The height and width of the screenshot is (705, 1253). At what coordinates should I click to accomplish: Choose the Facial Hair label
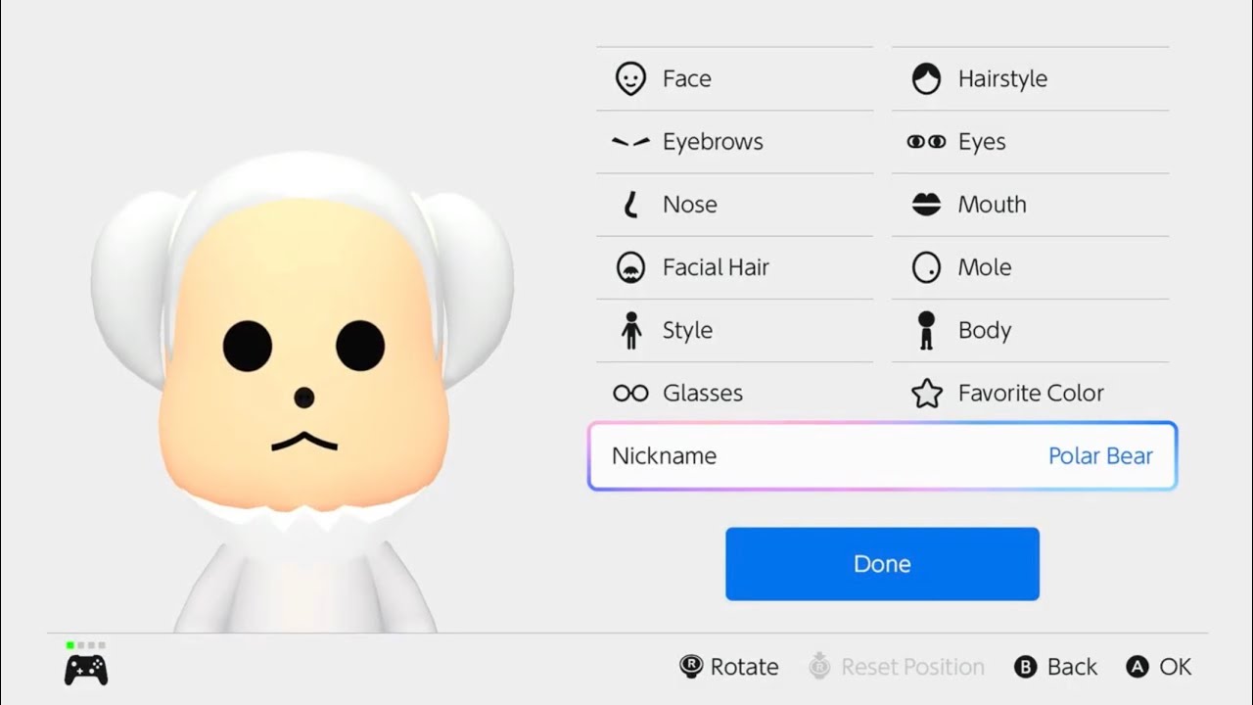coord(716,267)
